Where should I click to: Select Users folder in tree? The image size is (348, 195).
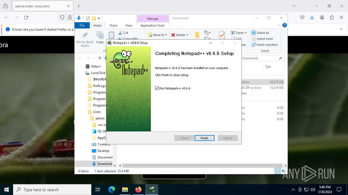coord(94,112)
